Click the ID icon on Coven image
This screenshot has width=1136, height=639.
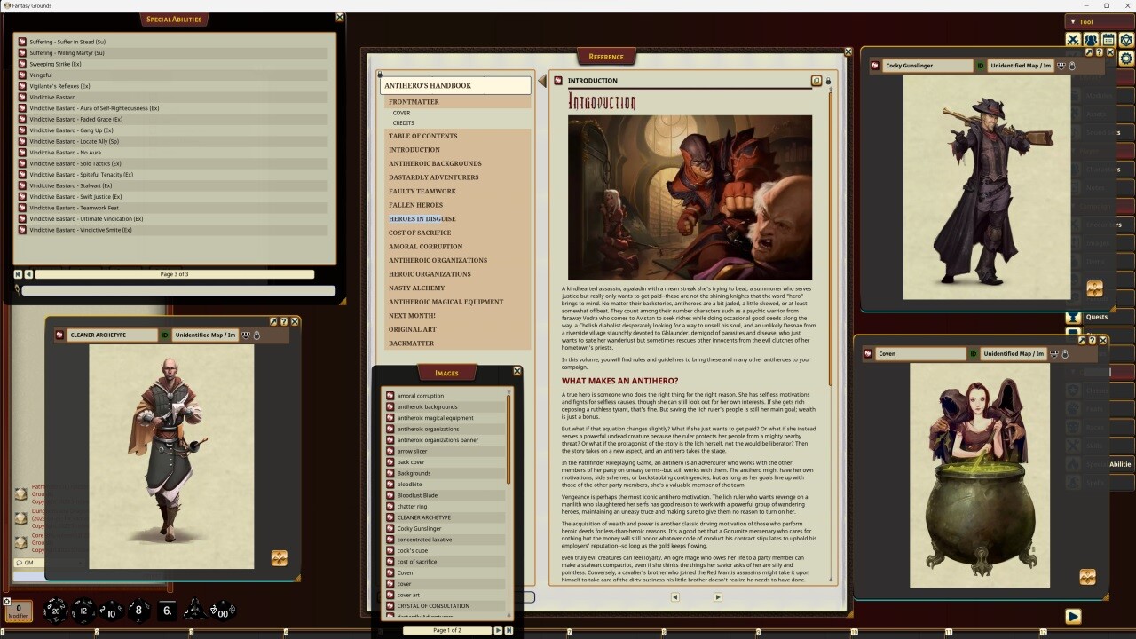(x=974, y=353)
